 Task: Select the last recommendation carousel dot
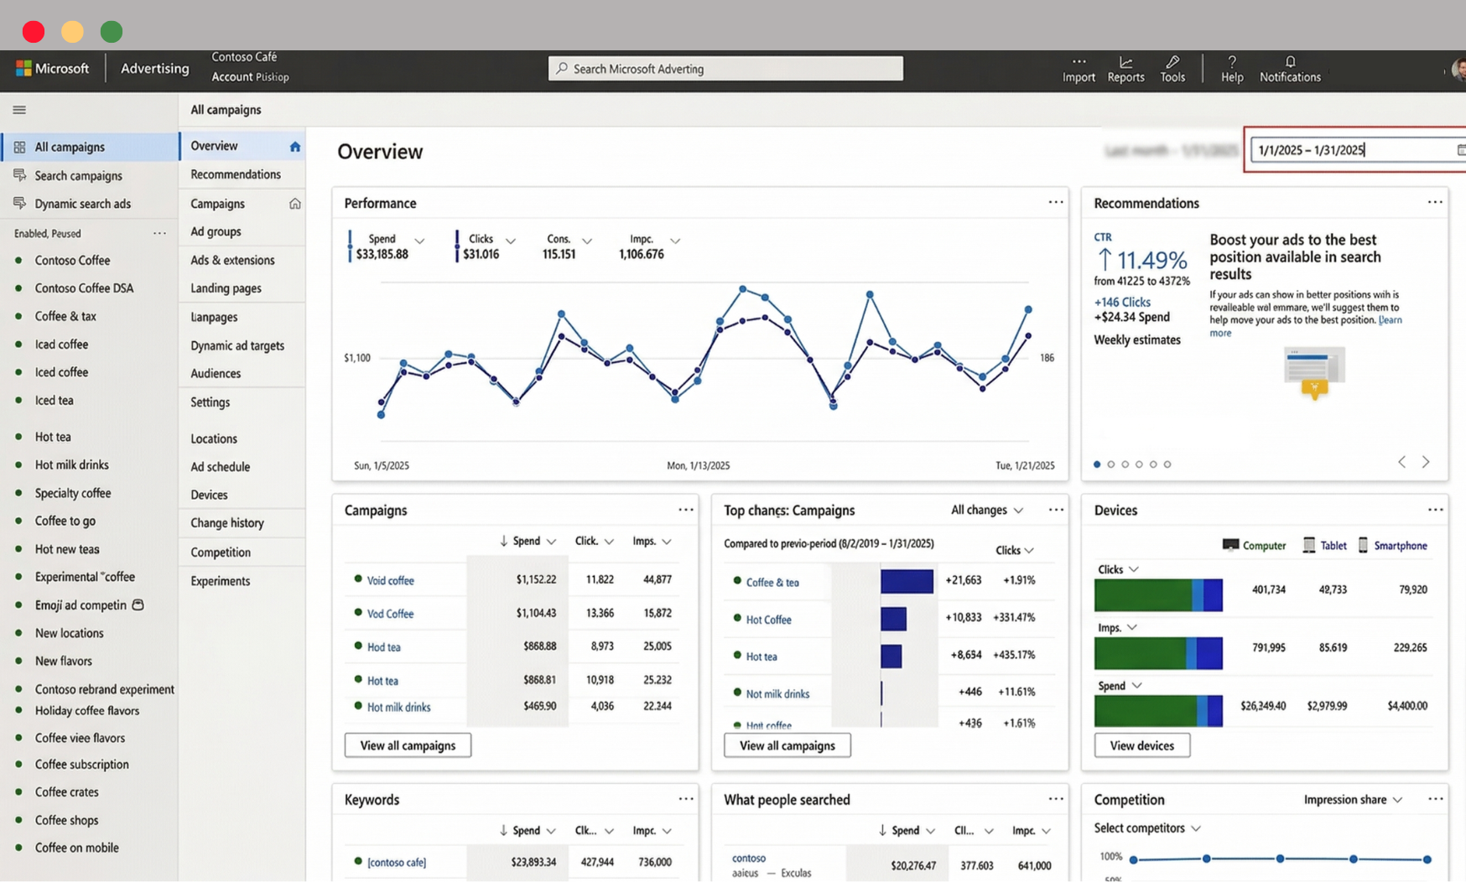pos(1167,464)
